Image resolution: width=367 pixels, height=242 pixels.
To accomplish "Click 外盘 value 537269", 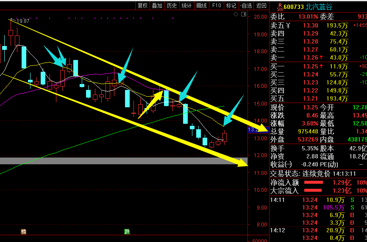I will pos(308,139).
